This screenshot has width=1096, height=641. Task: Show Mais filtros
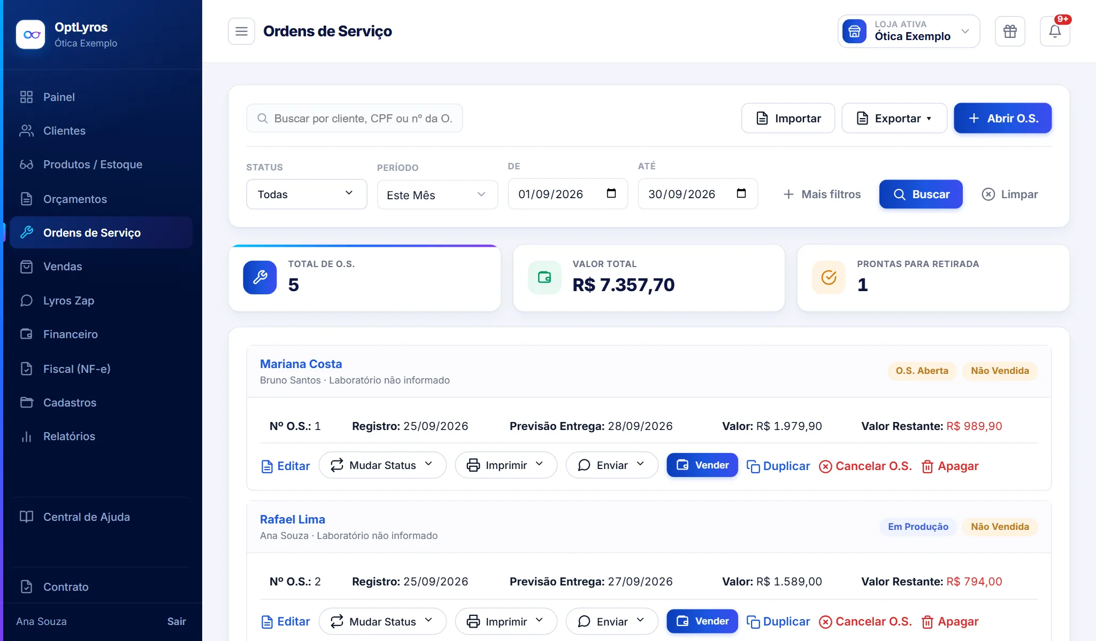pos(822,194)
